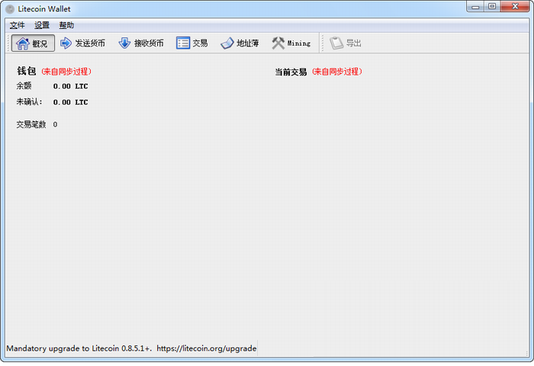
Task: Open the 发送货币 send coins page
Action: (82, 43)
